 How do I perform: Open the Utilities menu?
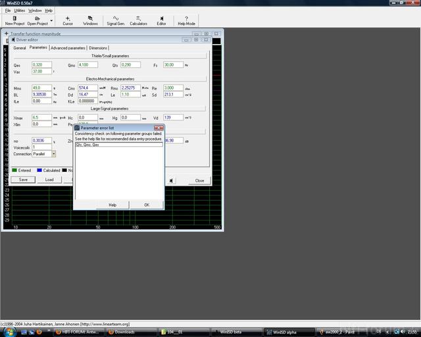click(x=20, y=11)
